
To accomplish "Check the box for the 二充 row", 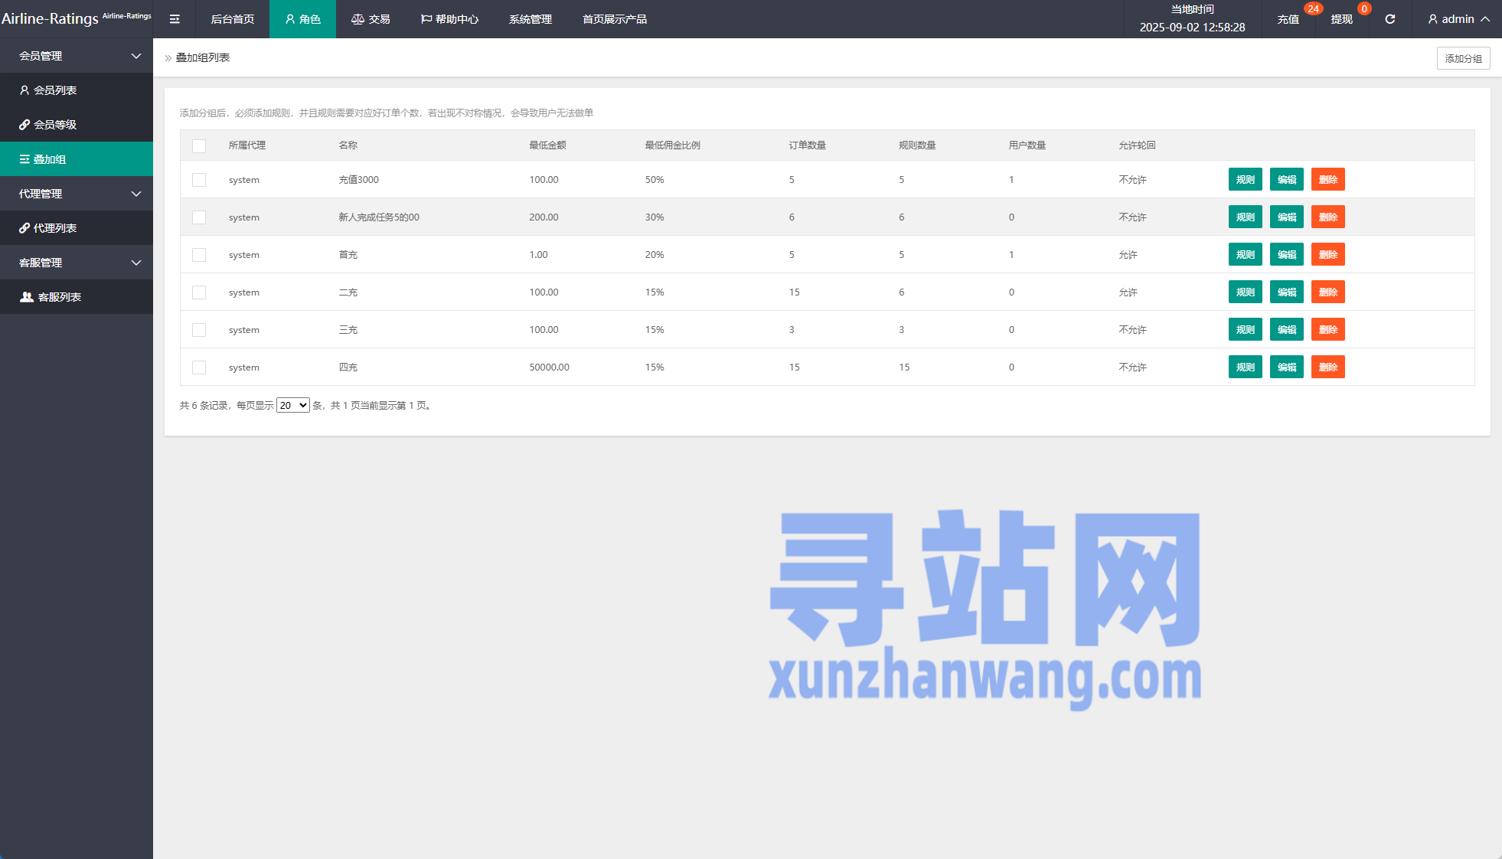I will [199, 292].
